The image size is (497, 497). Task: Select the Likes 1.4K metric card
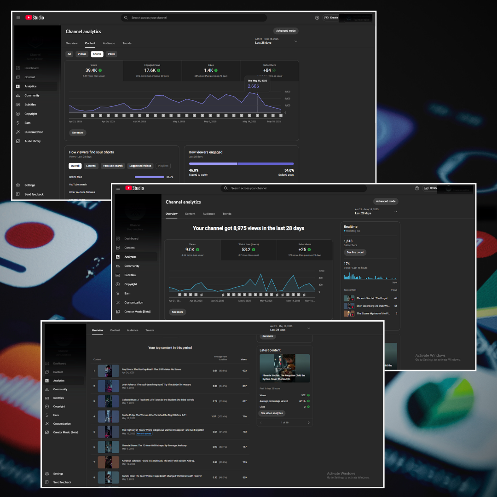click(211, 71)
